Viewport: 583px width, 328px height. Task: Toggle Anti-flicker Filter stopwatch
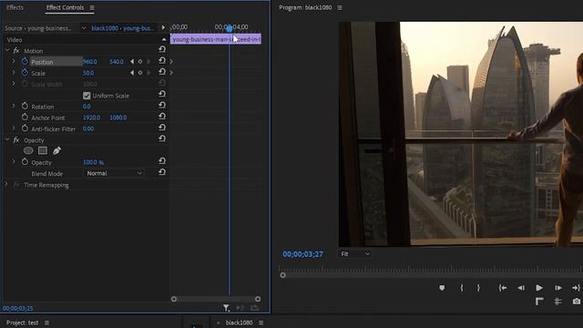(25, 128)
